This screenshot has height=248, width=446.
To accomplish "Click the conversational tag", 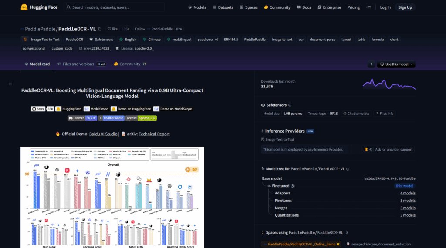I will (34, 49).
